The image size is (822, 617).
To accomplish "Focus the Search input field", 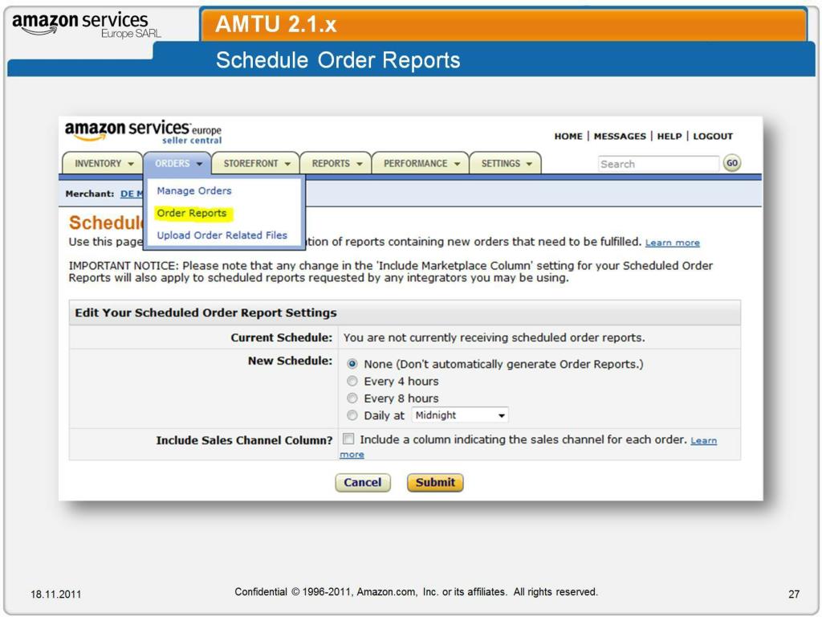I will pyautogui.click(x=658, y=164).
